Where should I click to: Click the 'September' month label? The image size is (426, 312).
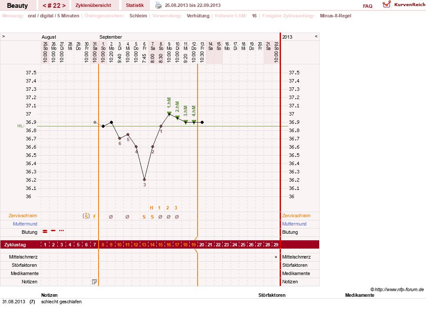pos(111,37)
